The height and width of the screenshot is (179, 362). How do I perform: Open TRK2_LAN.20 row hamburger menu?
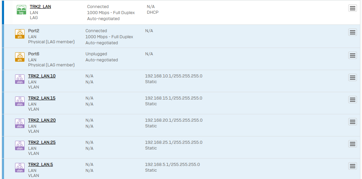click(352, 122)
